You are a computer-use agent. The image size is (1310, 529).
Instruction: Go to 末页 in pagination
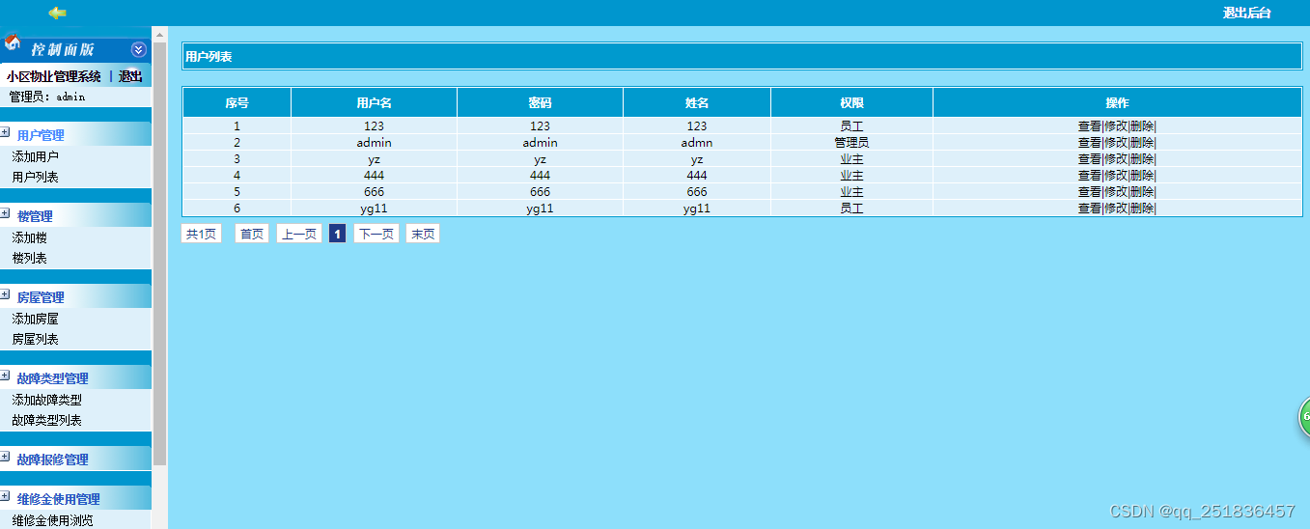click(423, 234)
